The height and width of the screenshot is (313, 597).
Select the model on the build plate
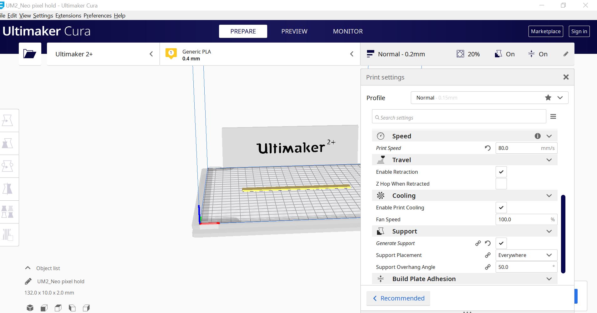click(296, 188)
